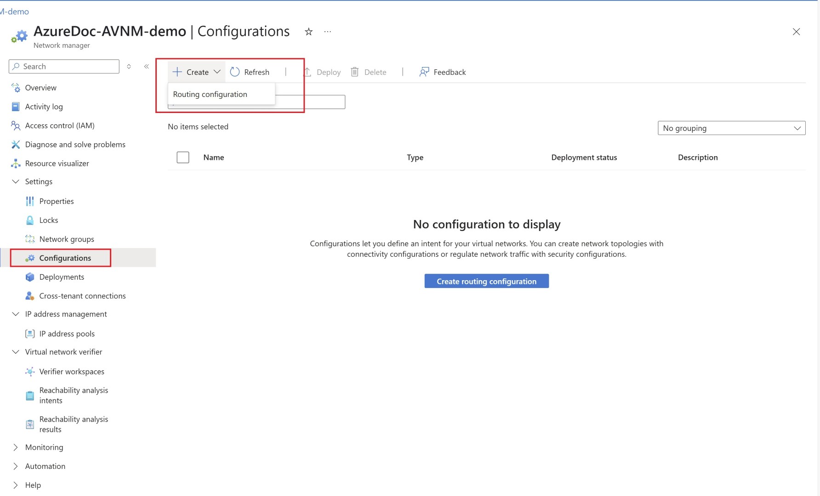Click the M-demo breadcrumb link
820x496 pixels.
14,11
